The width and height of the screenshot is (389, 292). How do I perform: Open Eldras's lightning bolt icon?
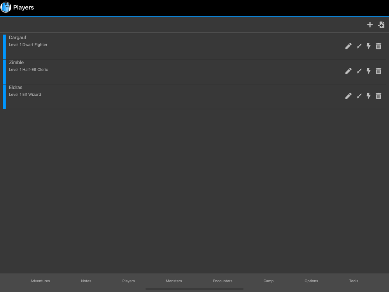point(368,96)
